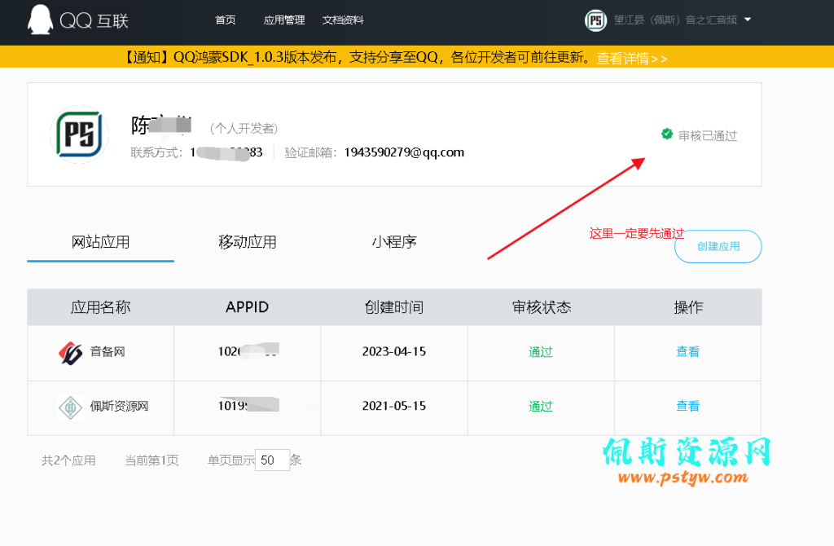The image size is (834, 546).
Task: Click the email 1943590279@qq.com
Action: [x=404, y=152]
